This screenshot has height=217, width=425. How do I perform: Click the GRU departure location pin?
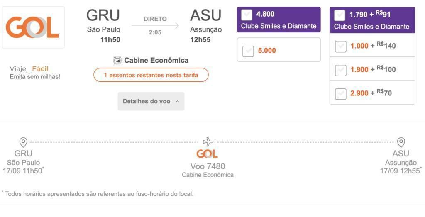[x=23, y=142]
